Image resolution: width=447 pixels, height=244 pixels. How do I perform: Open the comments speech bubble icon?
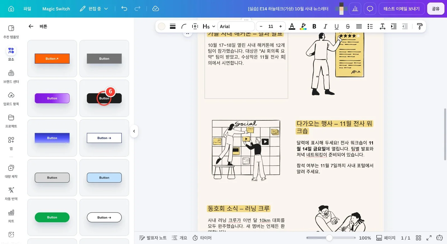pos(370,9)
